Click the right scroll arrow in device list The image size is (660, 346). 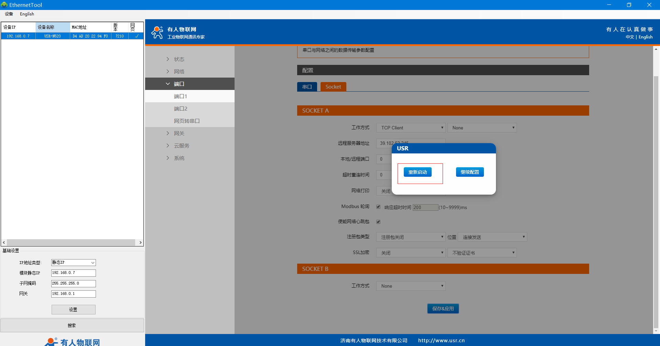tap(140, 242)
